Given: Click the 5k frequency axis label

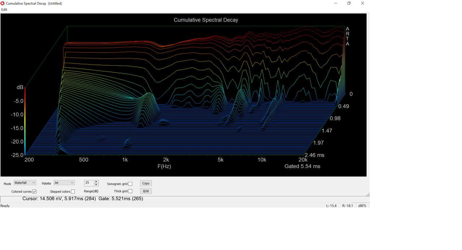Looking at the screenshot, I should [x=221, y=159].
